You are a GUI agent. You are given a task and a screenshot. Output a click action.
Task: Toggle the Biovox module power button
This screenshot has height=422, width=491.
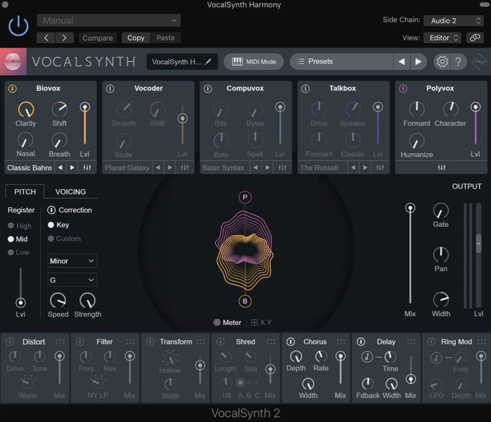(x=12, y=89)
